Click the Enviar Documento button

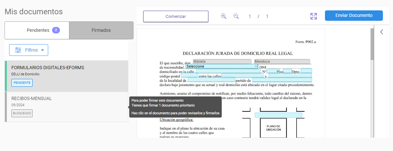click(x=354, y=16)
